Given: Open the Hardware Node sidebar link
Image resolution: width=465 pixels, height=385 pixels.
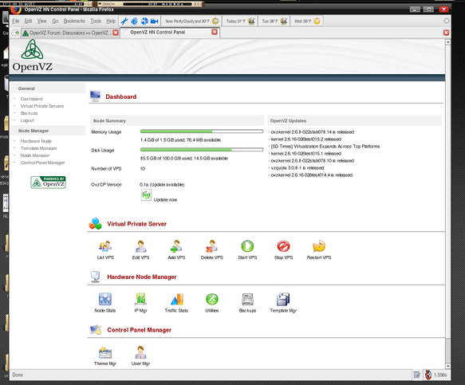Looking at the screenshot, I should pyautogui.click(x=36, y=141).
